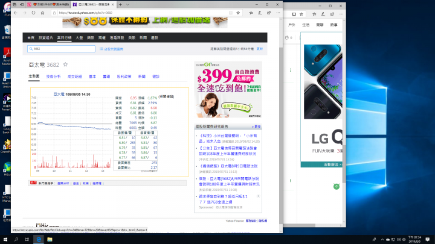Image resolution: width=435 pixels, height=244 pixels.
Task: Click the $88 top banner advertisement
Action: pos(145,22)
